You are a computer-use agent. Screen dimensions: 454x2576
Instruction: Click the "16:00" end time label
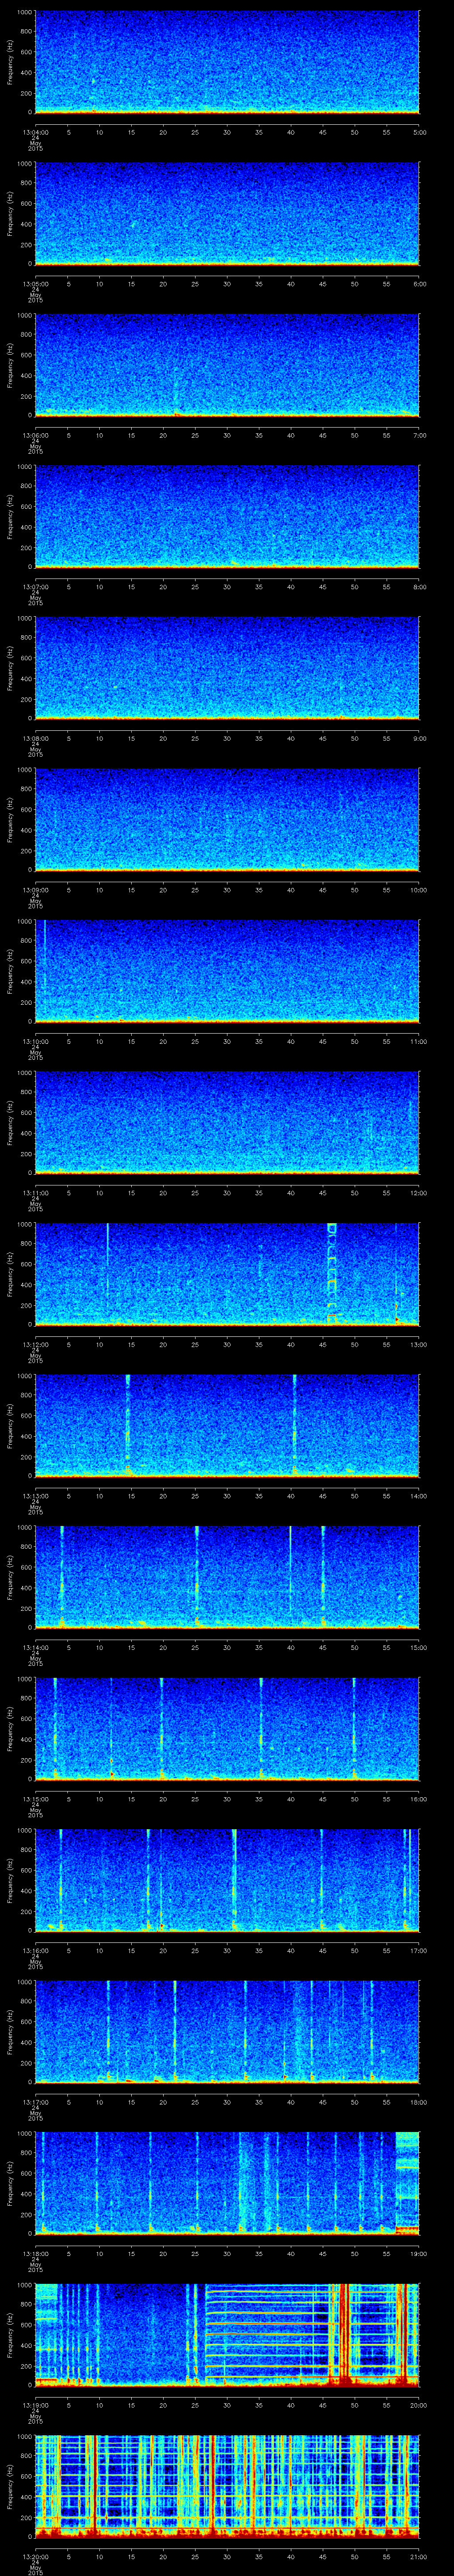tap(419, 1799)
